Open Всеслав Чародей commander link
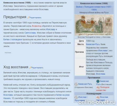The image size is (117, 106). 102,99
